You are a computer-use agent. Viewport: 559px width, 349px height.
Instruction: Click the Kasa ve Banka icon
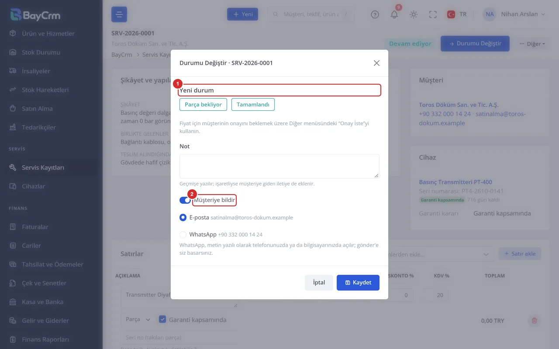tap(13, 302)
